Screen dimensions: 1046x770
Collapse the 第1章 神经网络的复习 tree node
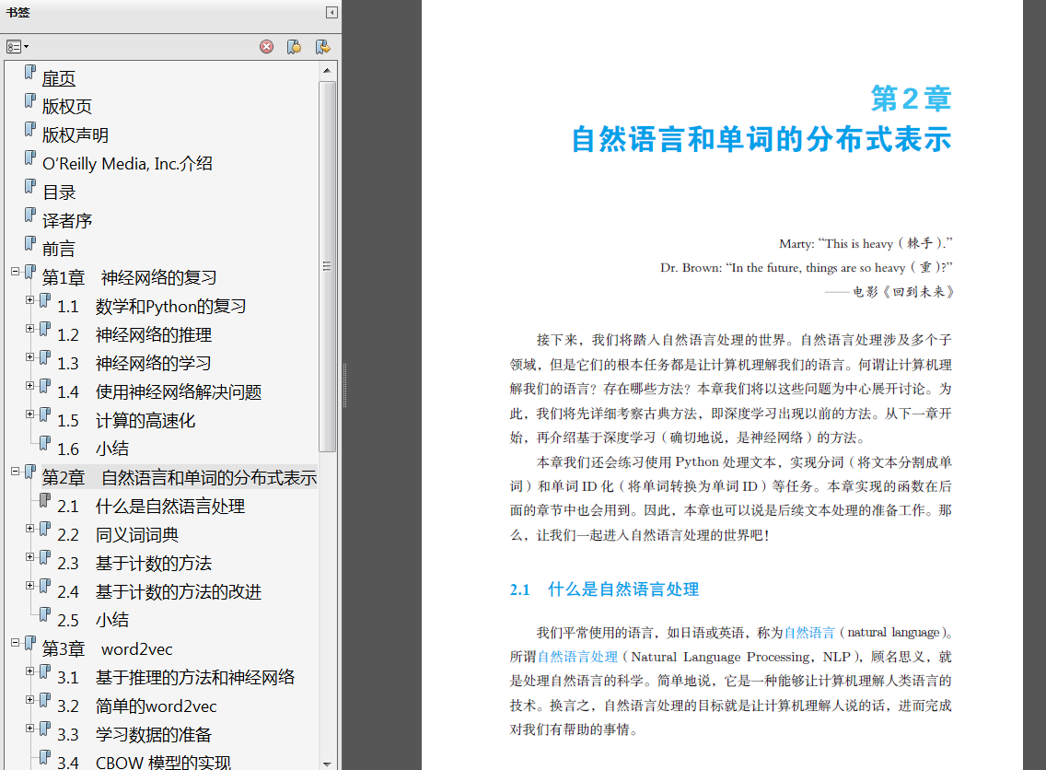point(16,271)
